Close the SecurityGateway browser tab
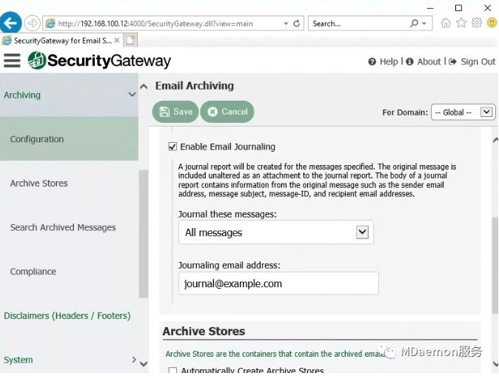Screen dimensions: 499x376 (117, 41)
